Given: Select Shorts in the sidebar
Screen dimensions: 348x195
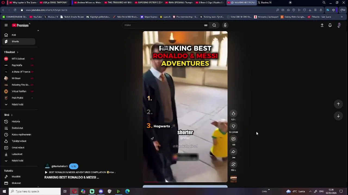Looking at the screenshot, I should 19,41.
